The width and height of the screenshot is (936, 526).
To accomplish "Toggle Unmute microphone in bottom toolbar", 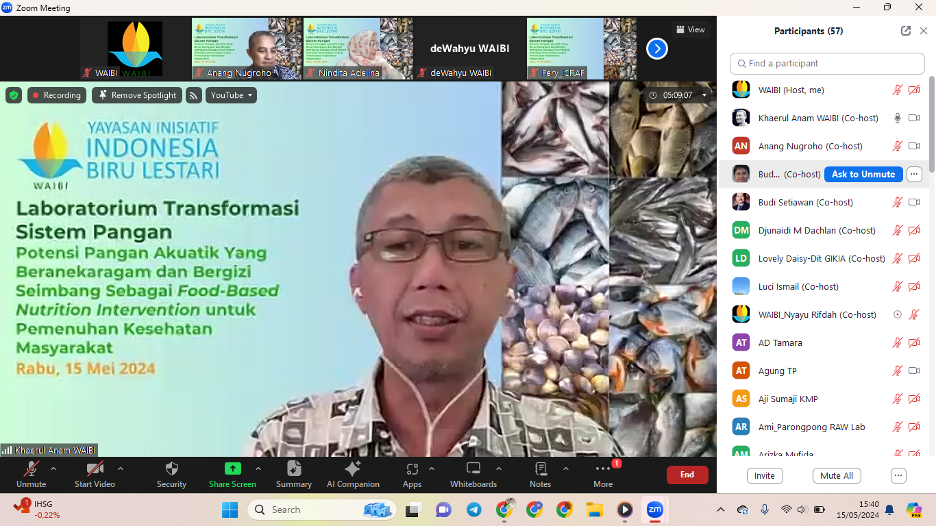I will pos(31,469).
